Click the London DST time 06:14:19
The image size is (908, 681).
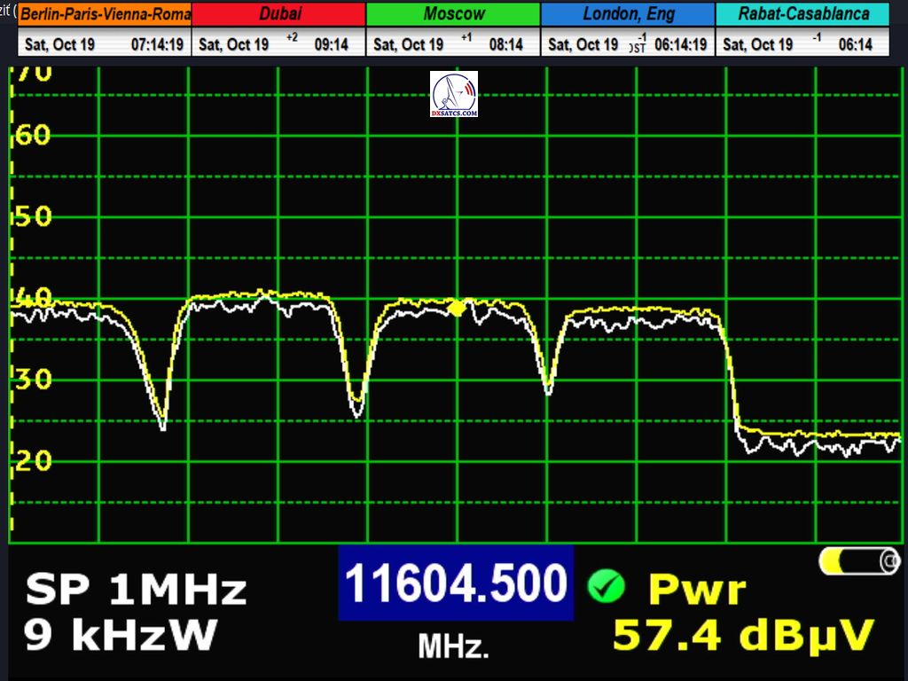680,44
